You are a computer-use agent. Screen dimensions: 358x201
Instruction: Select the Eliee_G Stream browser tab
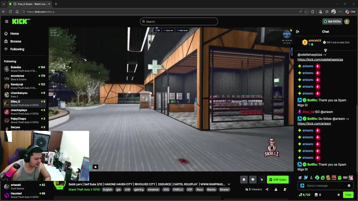click(29, 4)
